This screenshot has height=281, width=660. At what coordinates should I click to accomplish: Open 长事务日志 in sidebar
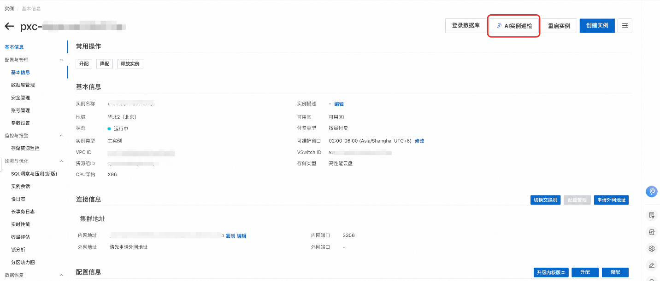click(23, 212)
